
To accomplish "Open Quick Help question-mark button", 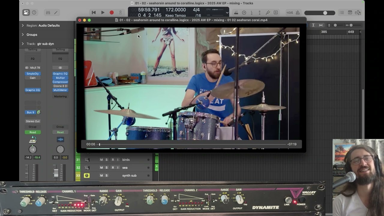I will coord(34,13).
